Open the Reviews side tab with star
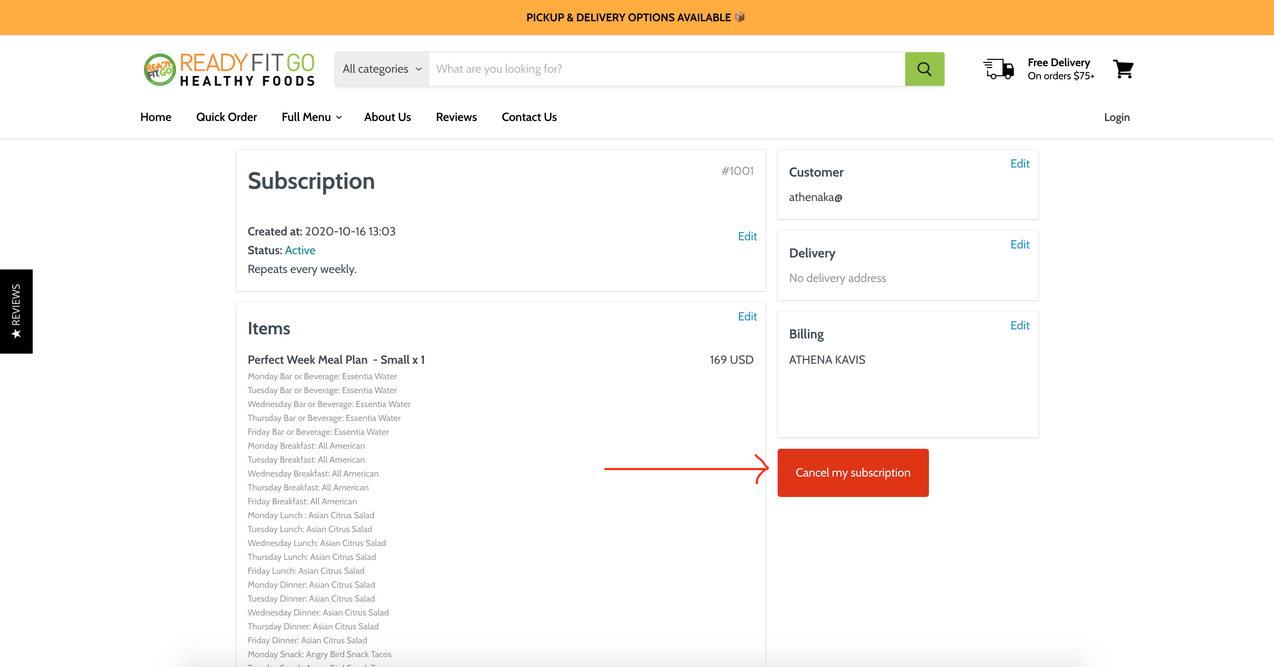Image resolution: width=1274 pixels, height=667 pixels. [x=16, y=311]
